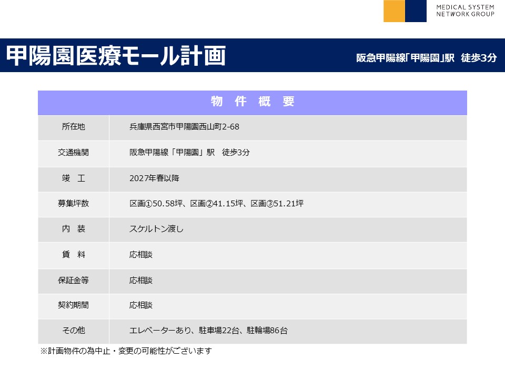Viewport: 505px width, 379px height.
Task: Click the value 2027年春以降
Action: coord(154,178)
